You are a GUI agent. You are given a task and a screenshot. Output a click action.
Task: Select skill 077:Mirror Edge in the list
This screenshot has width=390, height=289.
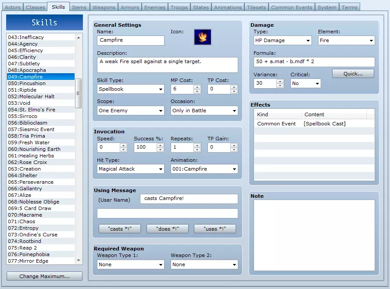[x=41, y=261]
